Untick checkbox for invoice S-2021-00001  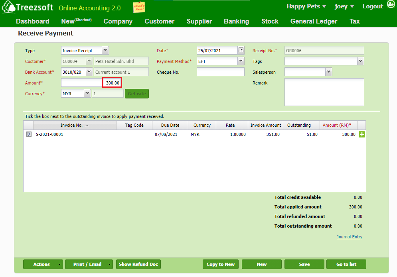(x=29, y=134)
